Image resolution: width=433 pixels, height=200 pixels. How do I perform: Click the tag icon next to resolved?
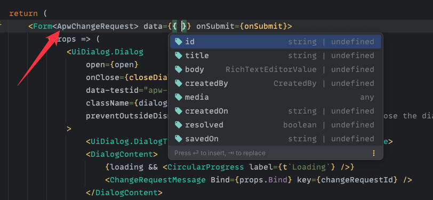(179, 125)
